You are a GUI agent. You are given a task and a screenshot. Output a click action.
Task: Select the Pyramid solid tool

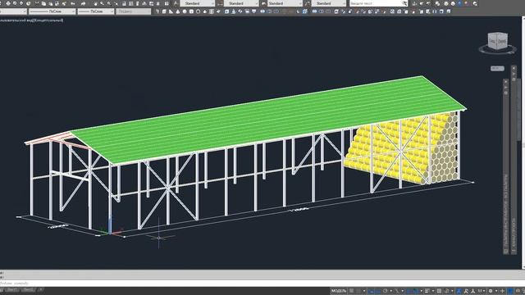coord(204,11)
